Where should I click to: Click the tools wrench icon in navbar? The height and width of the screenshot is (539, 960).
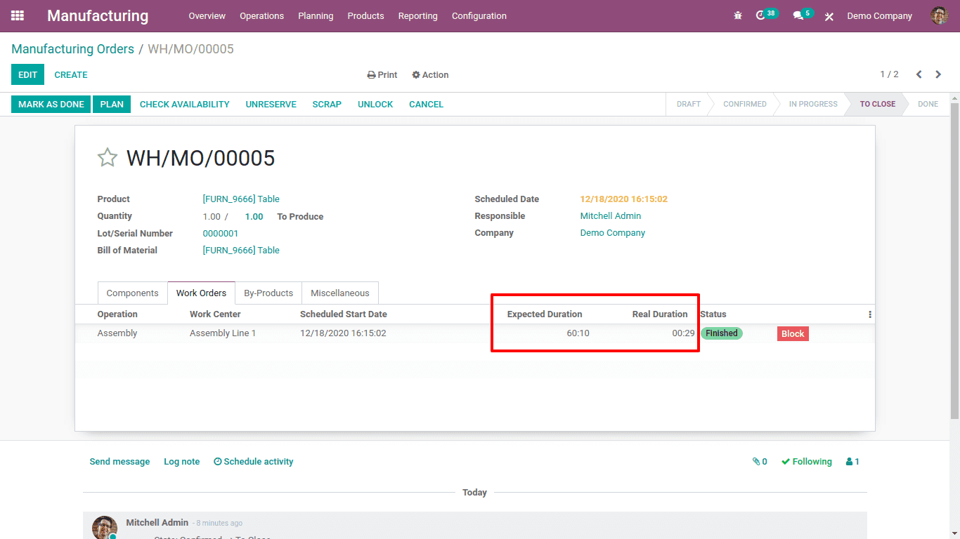(x=829, y=16)
